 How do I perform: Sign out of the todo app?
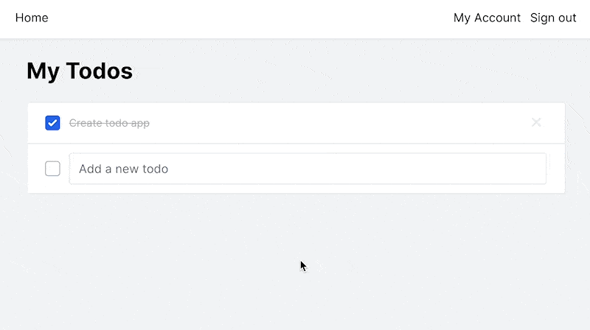tap(553, 18)
